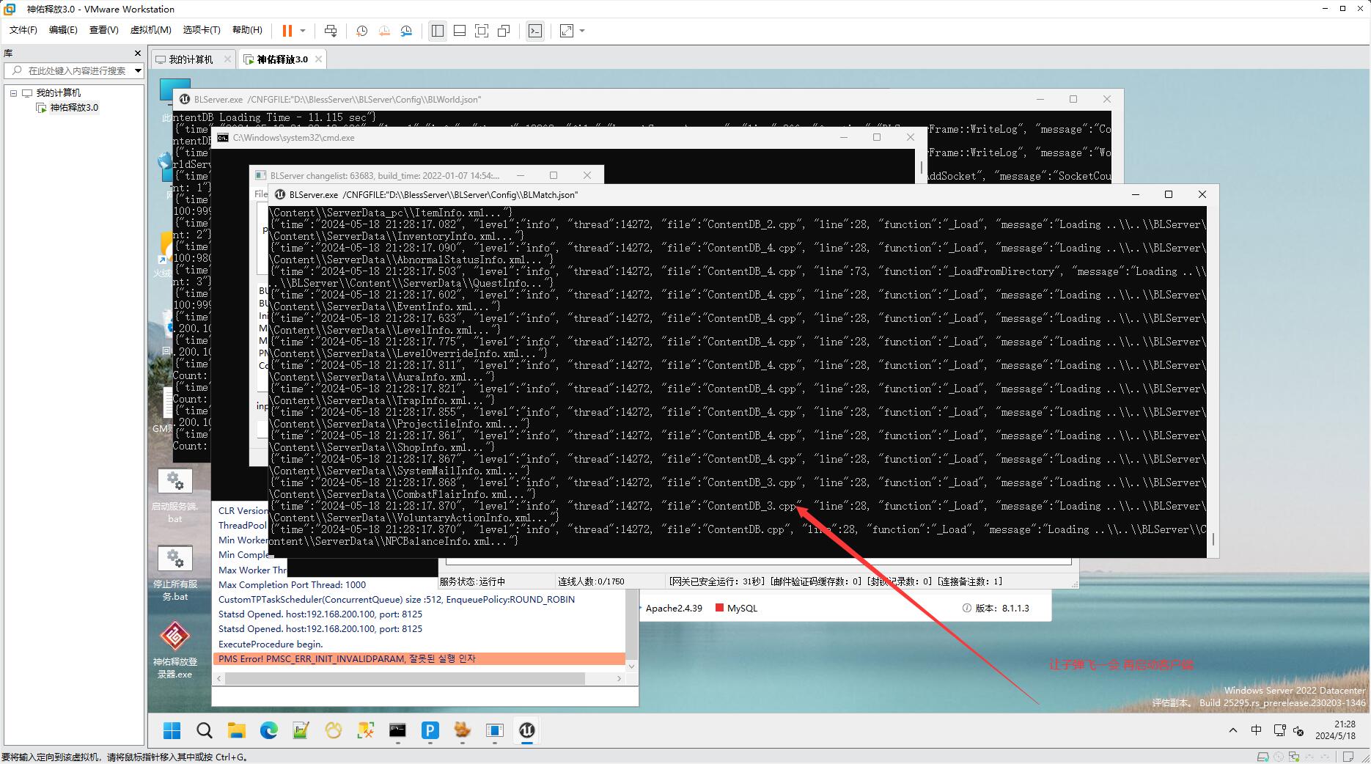Select 神佑释放3.0 in library tree
The width and height of the screenshot is (1371, 764).
pyautogui.click(x=73, y=108)
